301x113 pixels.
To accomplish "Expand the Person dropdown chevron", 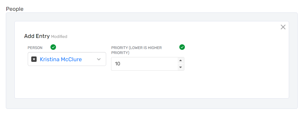I will (99, 59).
